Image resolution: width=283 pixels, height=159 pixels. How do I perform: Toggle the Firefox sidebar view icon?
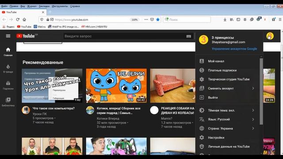(238, 19)
